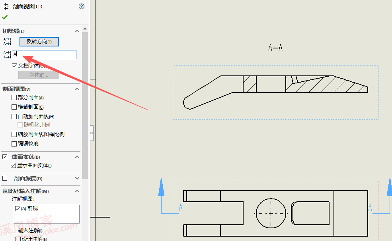Click the green OK checkmark
Image resolution: width=392 pixels, height=241 pixels.
tap(5, 17)
